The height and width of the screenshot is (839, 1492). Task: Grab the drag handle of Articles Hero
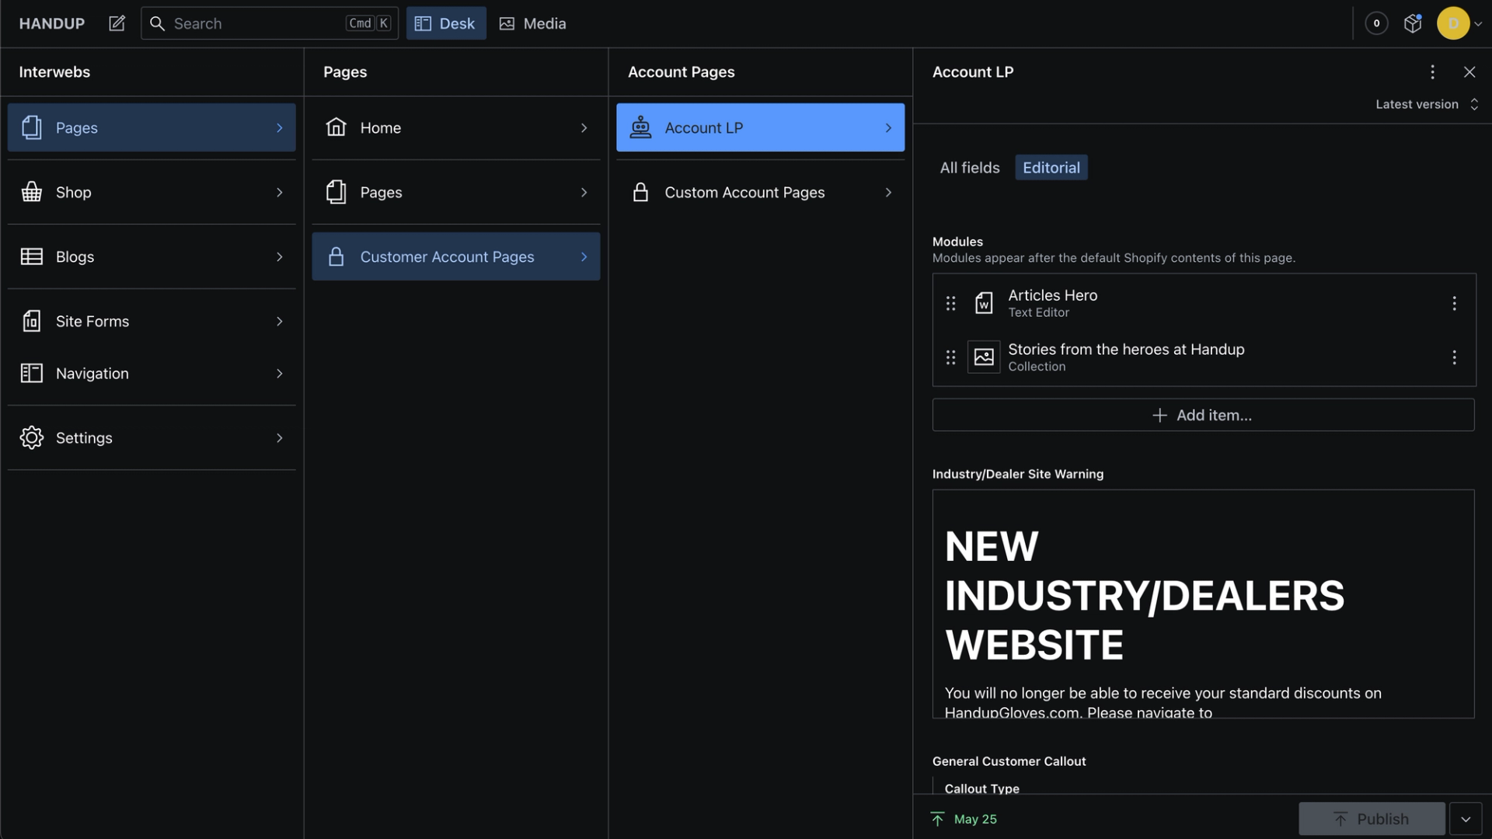point(950,303)
